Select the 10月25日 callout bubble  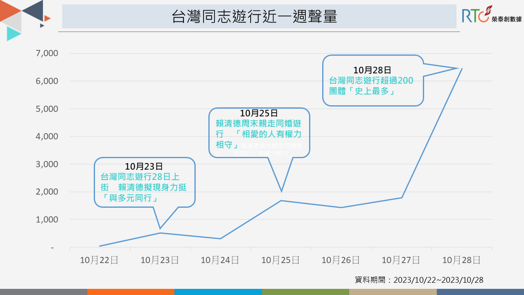coord(260,132)
